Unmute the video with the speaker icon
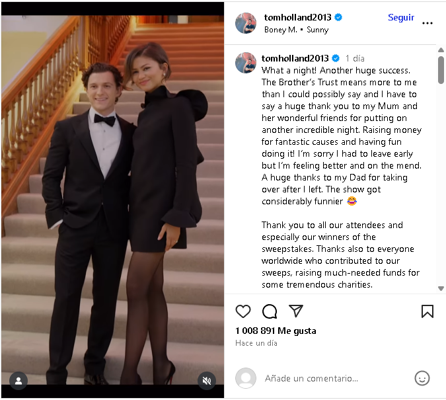Screen dimensions: 446x400 click(x=207, y=381)
